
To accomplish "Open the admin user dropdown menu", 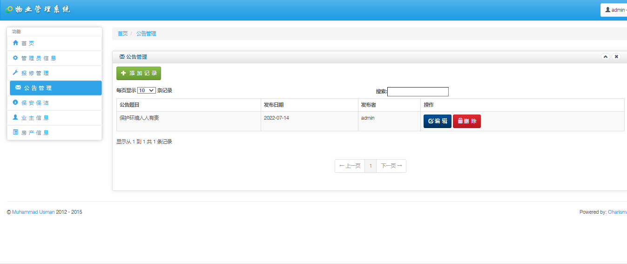I will pyautogui.click(x=614, y=10).
